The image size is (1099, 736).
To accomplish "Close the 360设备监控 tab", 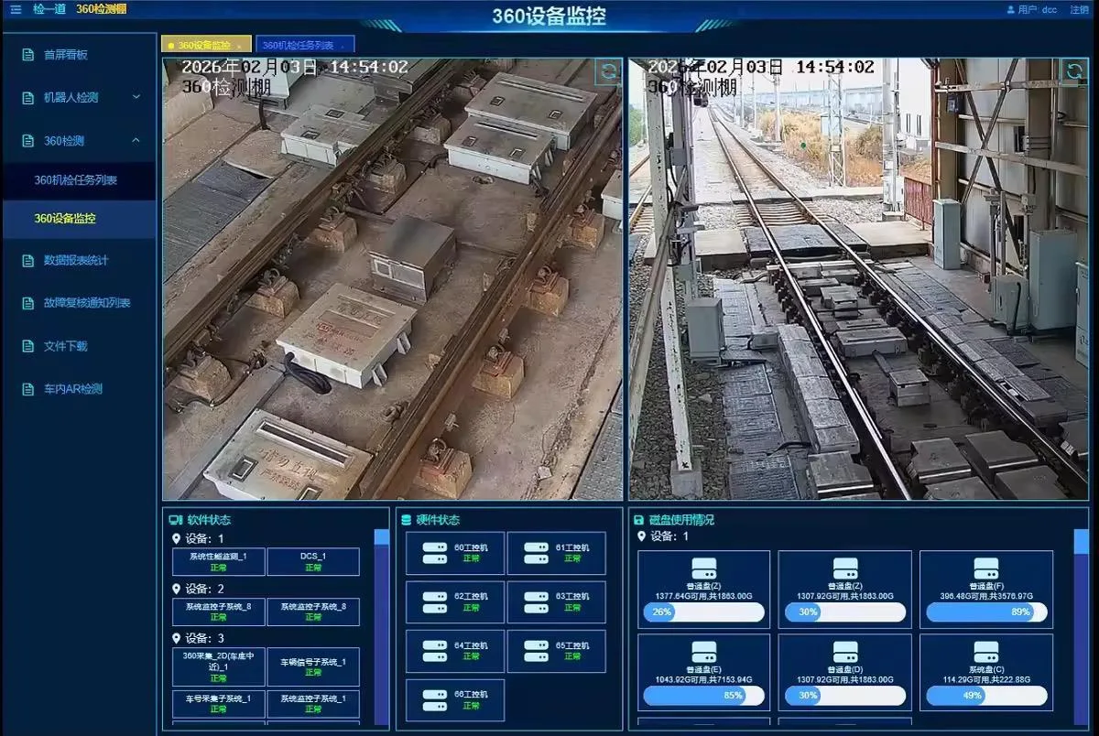I will [x=239, y=45].
